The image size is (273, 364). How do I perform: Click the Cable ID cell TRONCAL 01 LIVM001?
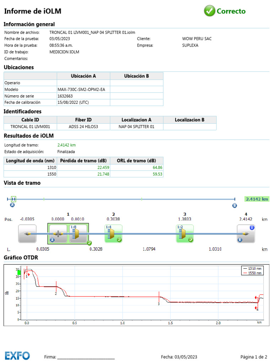(x=30, y=127)
